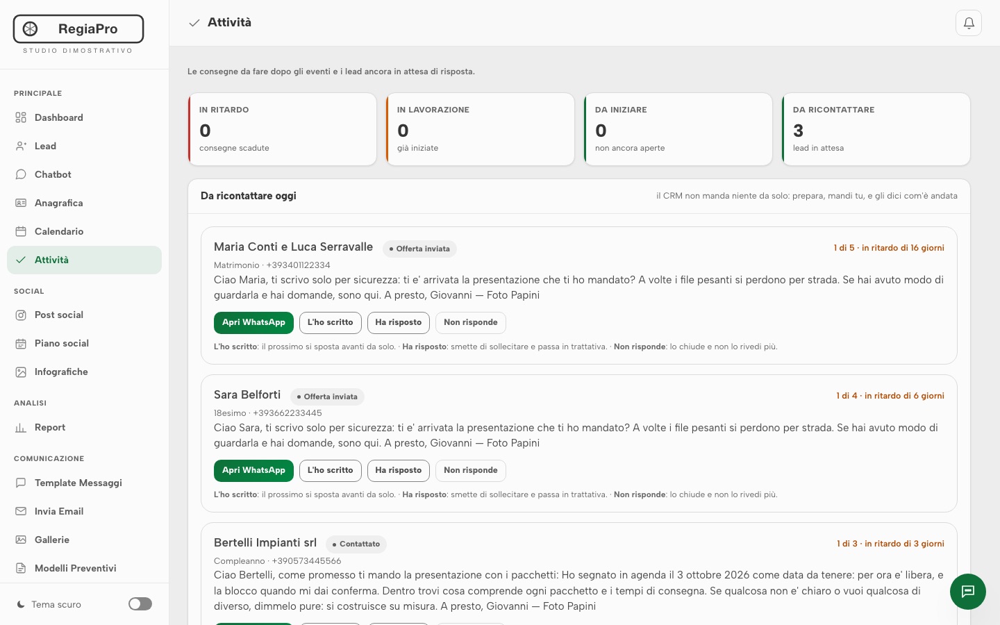
Task: Navigate to Anagrafica
Action: click(x=84, y=203)
